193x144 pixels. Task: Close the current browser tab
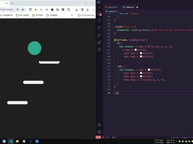(x=7, y=3)
